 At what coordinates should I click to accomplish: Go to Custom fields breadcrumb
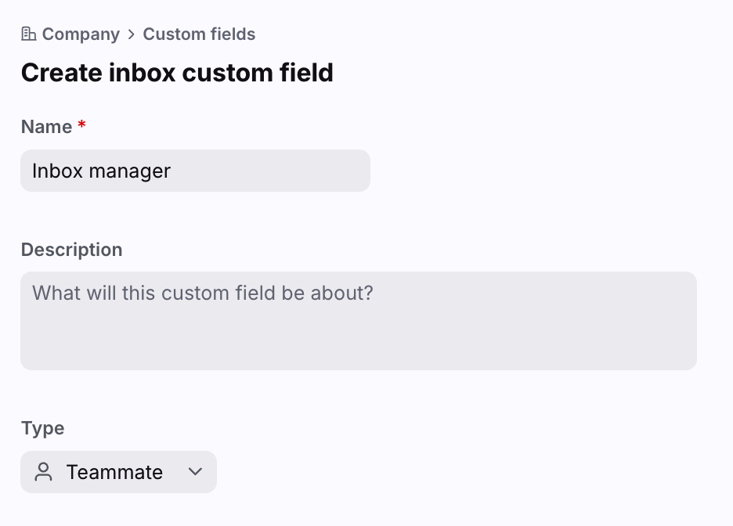coord(199,34)
